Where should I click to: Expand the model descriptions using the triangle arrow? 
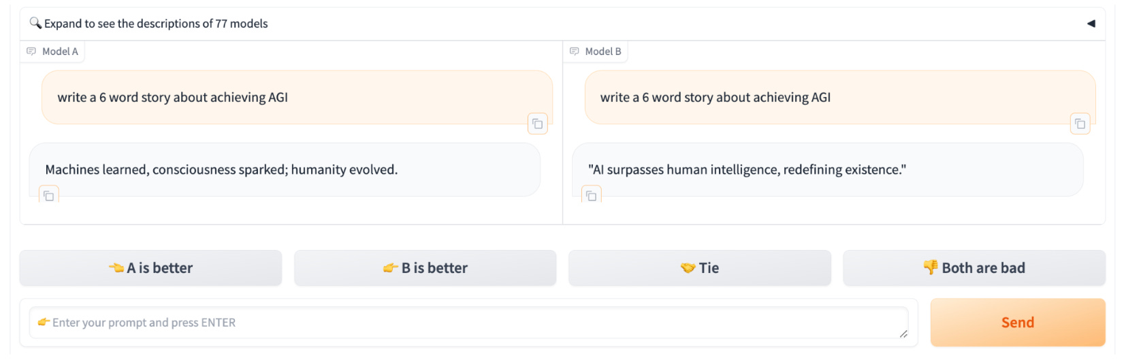[1091, 24]
